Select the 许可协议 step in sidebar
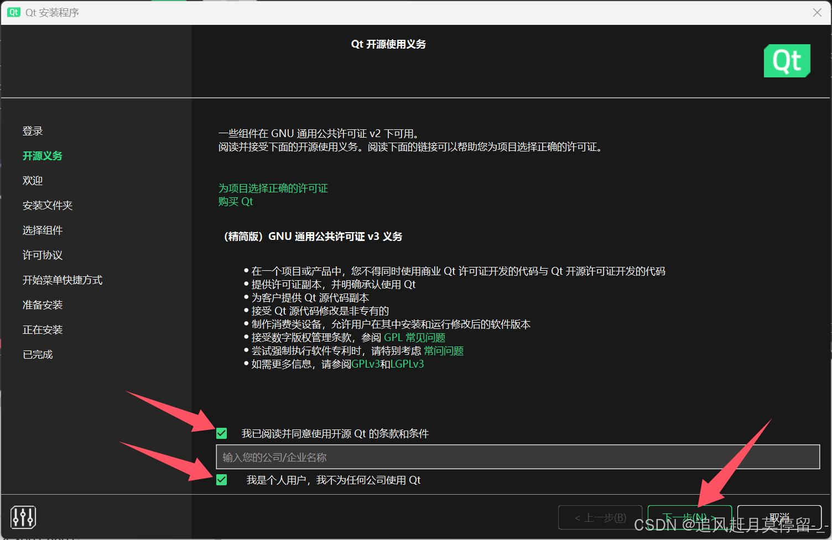 point(43,255)
